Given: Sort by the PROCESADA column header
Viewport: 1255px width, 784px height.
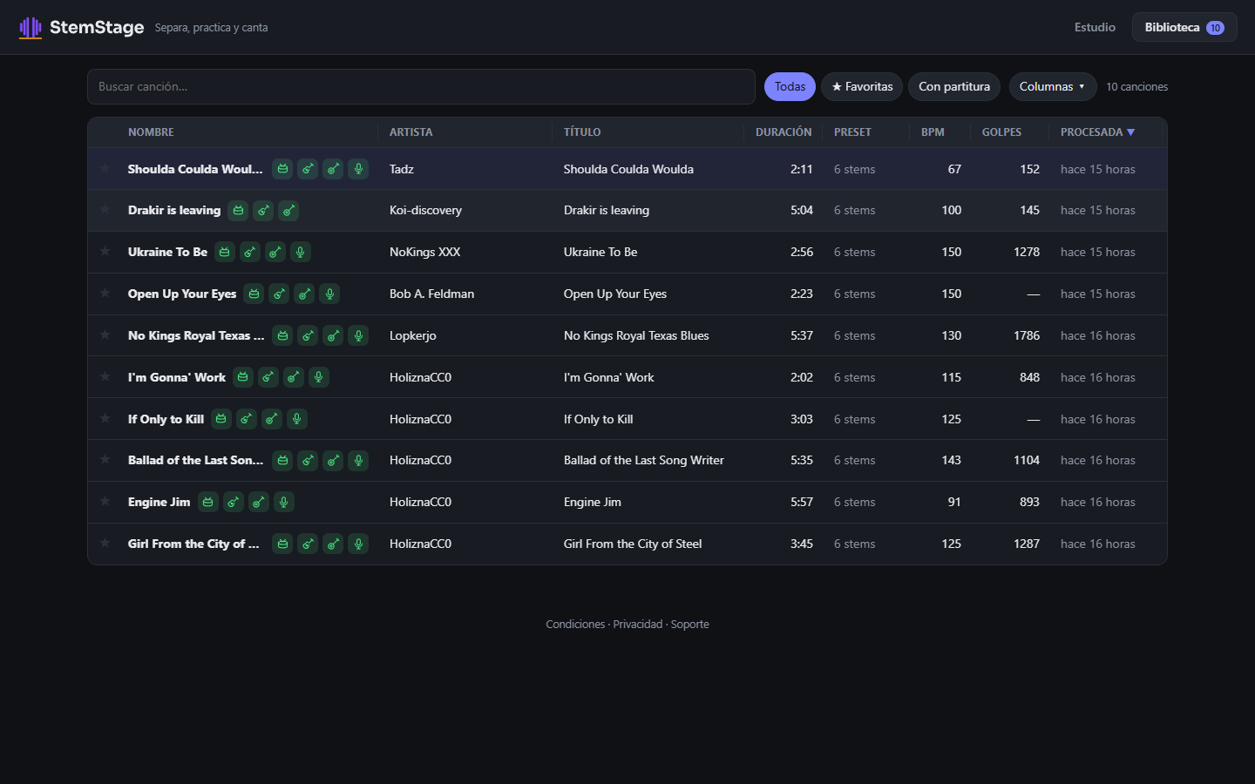Looking at the screenshot, I should 1097,132.
